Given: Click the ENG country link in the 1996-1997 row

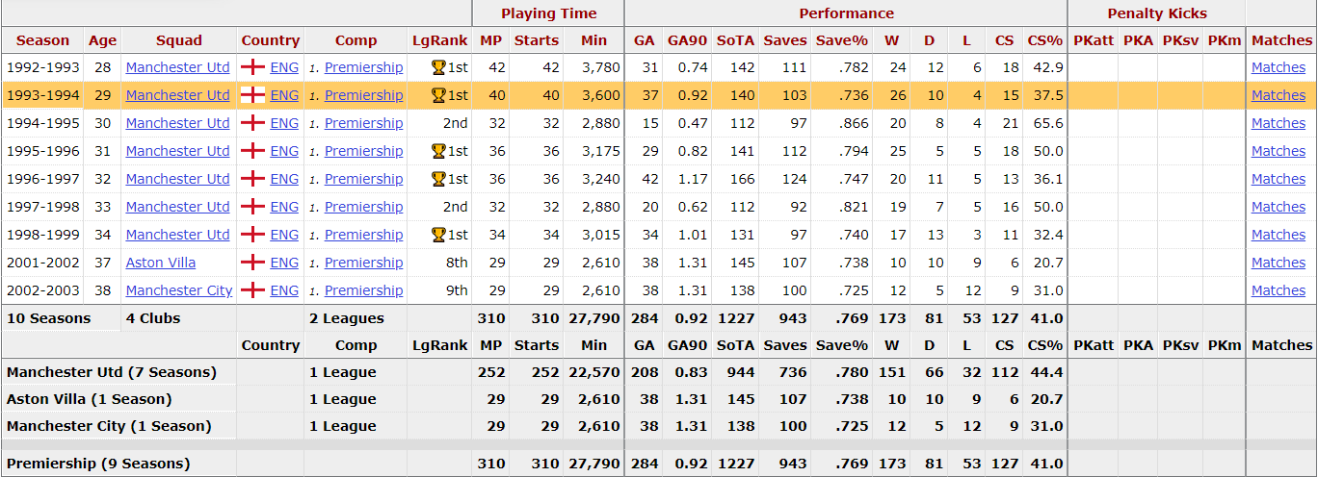Looking at the screenshot, I should [x=284, y=179].
